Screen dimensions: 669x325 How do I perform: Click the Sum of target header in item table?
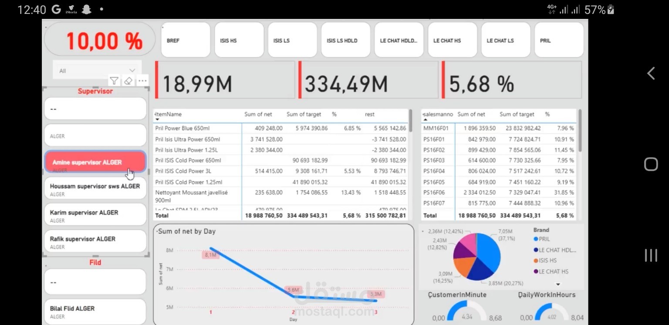click(304, 114)
